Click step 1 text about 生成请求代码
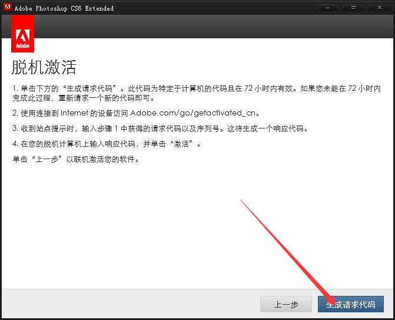Image resolution: width=395 pixels, height=320 pixels. coord(197,93)
